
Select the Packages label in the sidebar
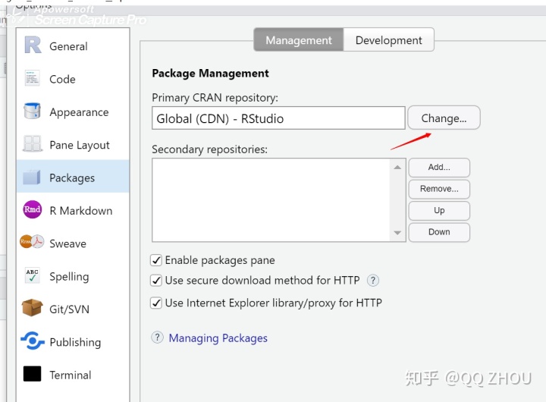[72, 178]
